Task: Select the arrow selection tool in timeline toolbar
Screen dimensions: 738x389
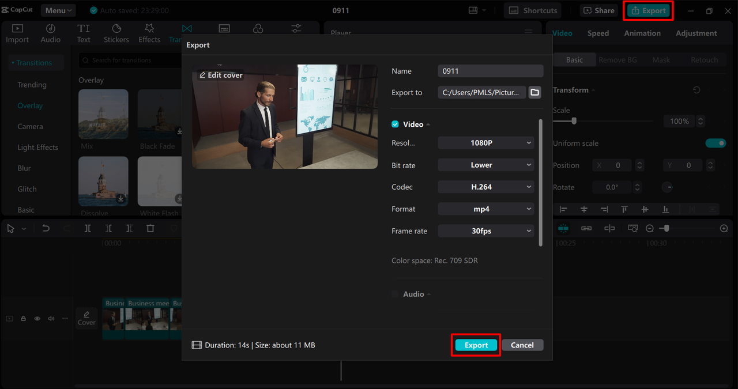Action: point(10,229)
